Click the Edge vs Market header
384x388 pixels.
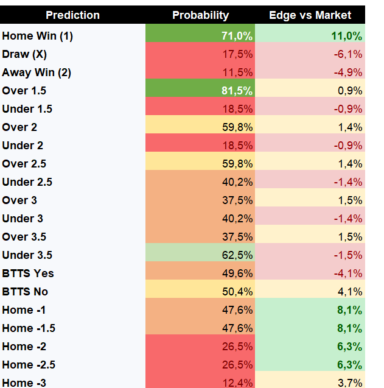310,15
